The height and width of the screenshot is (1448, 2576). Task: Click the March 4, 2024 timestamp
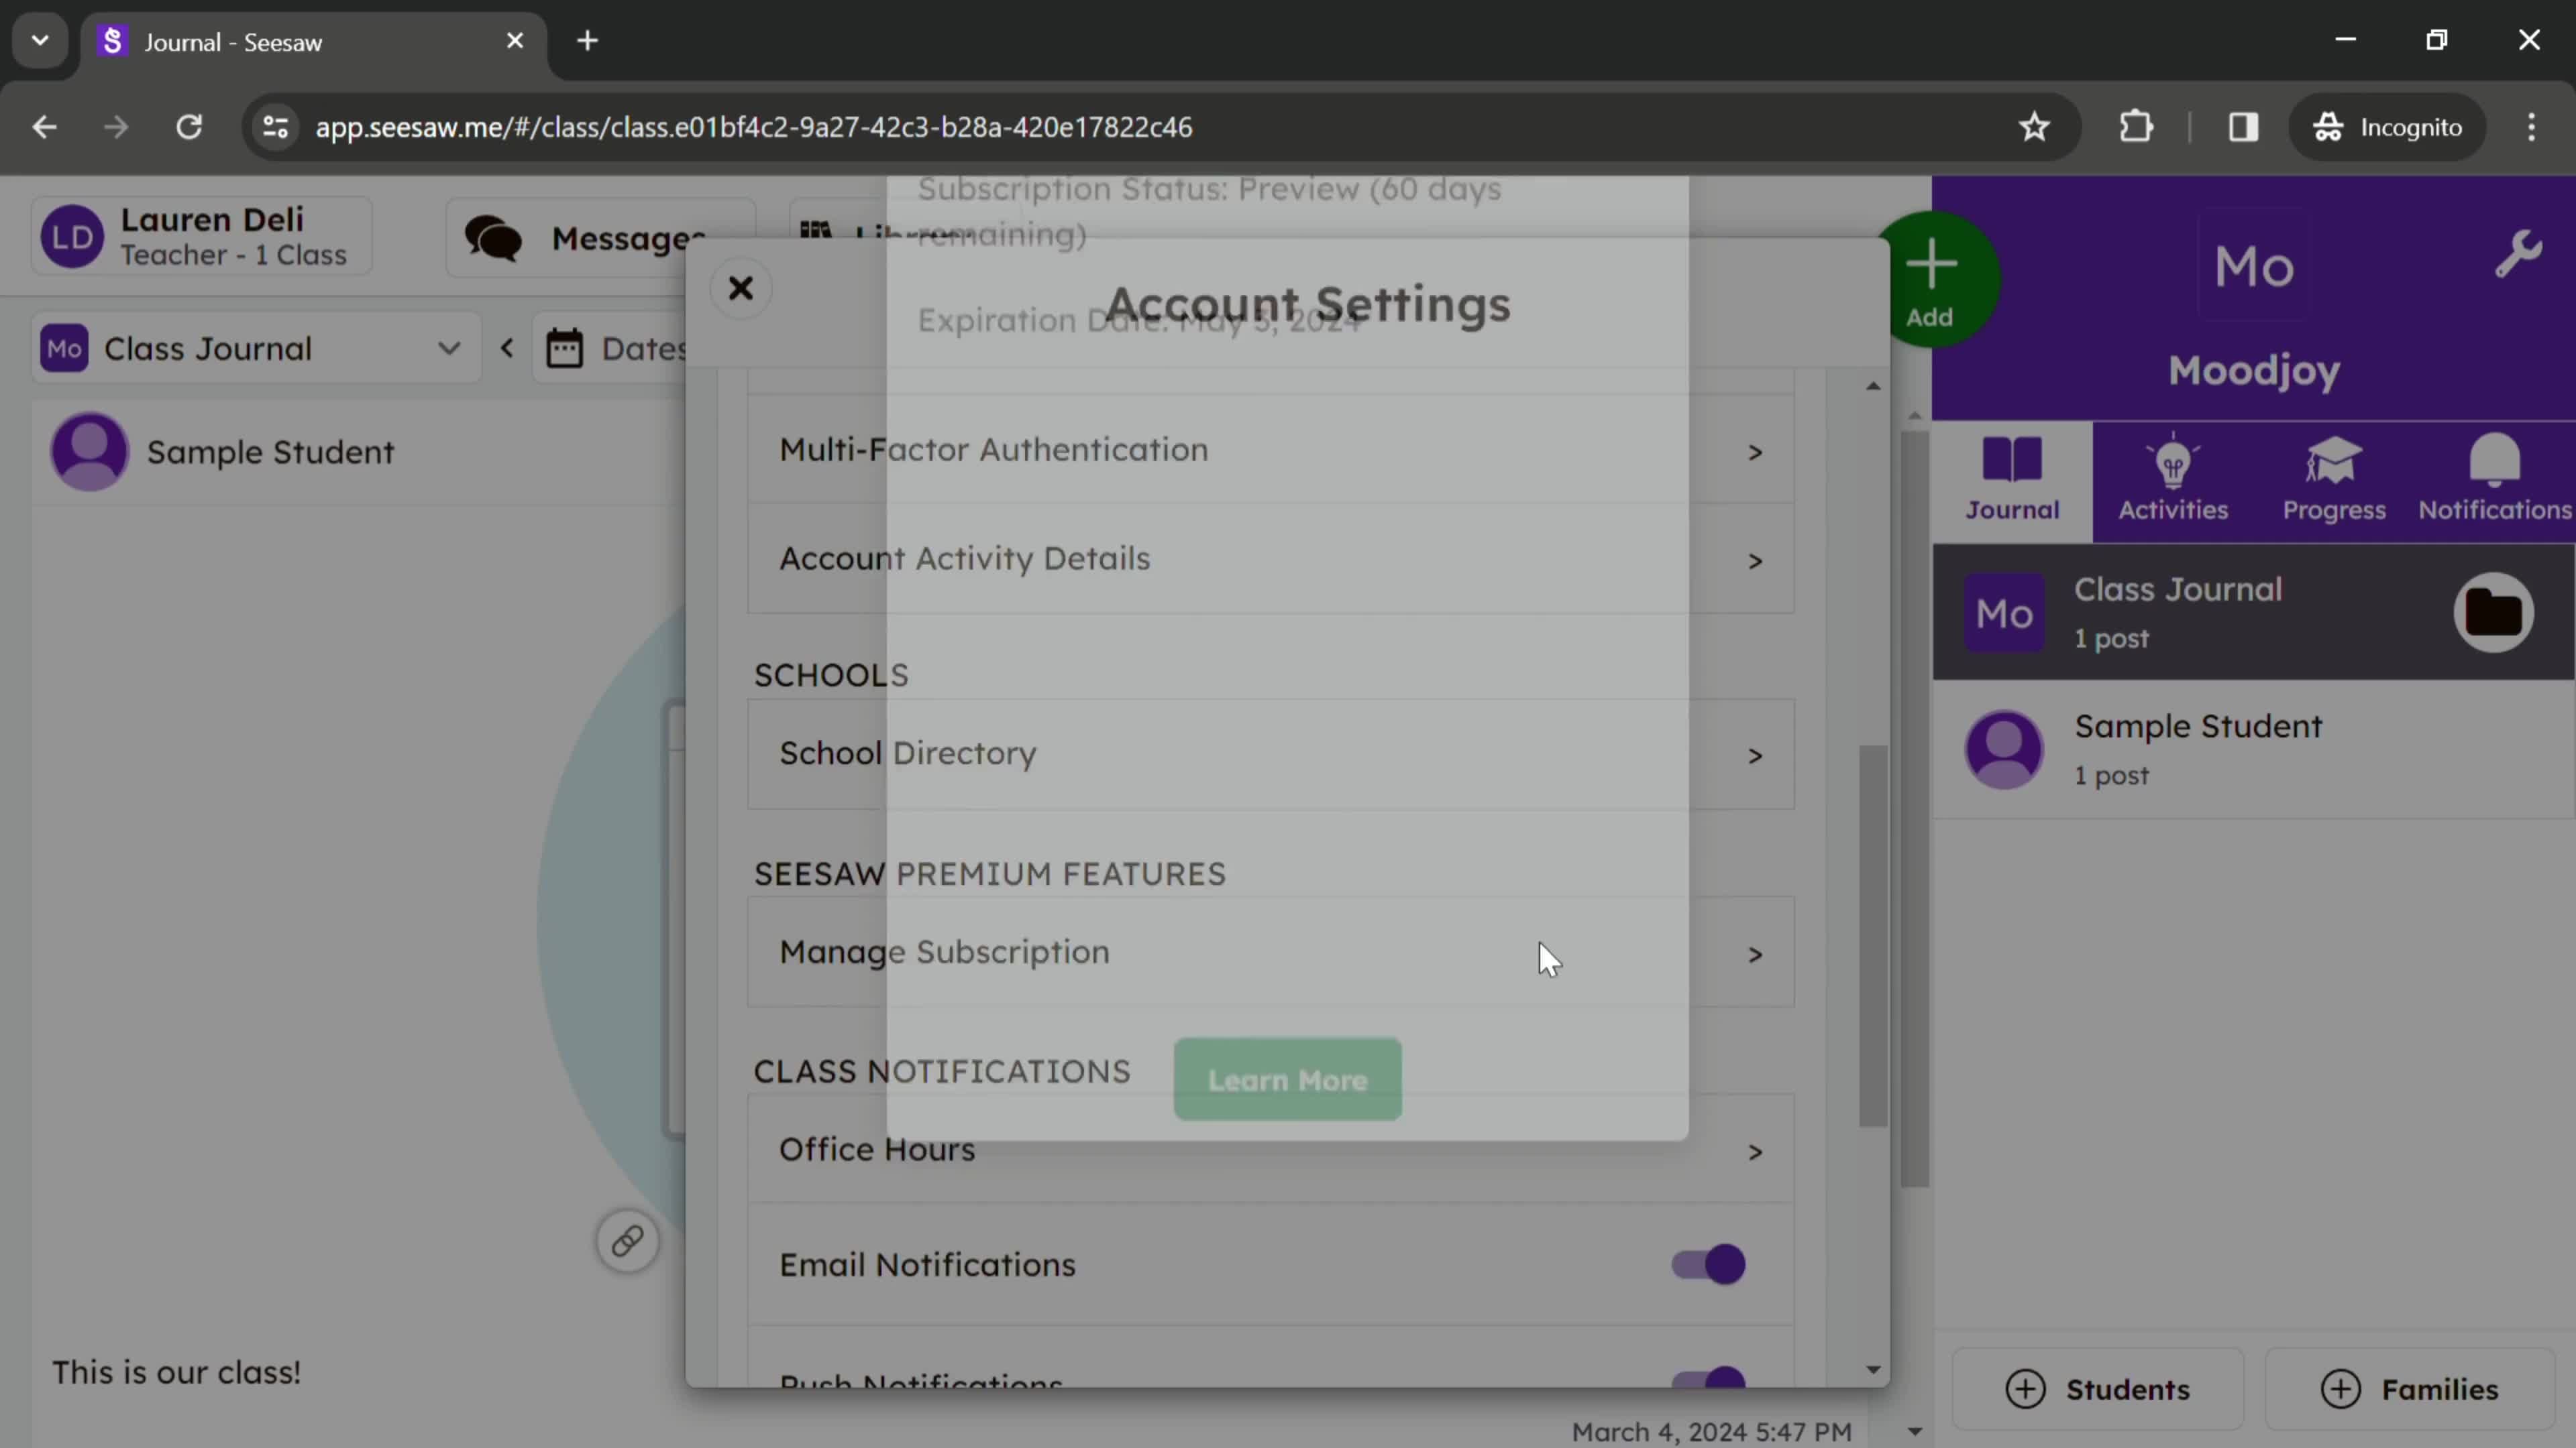pyautogui.click(x=1711, y=1431)
